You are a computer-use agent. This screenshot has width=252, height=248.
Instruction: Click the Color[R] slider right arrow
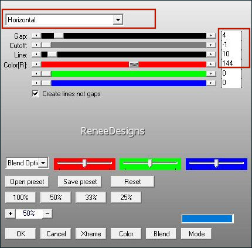(211, 64)
